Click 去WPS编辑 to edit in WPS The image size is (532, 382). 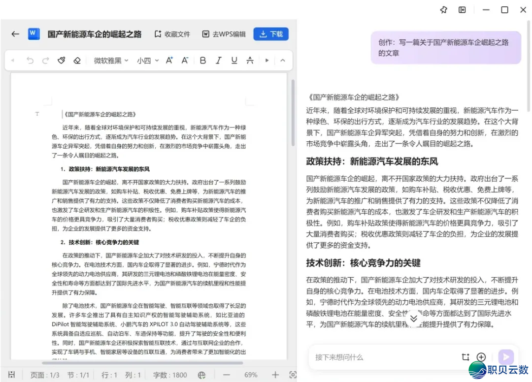[x=224, y=34]
